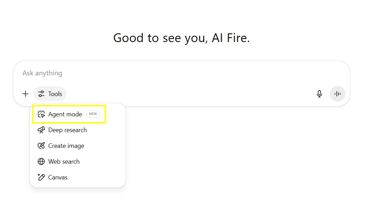This screenshot has height=204, width=368.
Task: Open the Canvas tool option
Action: point(78,177)
